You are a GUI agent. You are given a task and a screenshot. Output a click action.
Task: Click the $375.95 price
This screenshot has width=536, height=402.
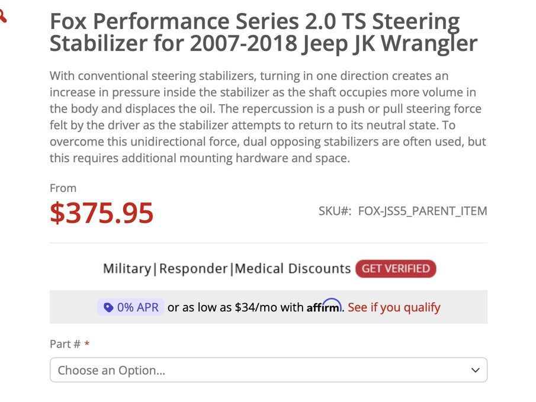pyautogui.click(x=101, y=213)
